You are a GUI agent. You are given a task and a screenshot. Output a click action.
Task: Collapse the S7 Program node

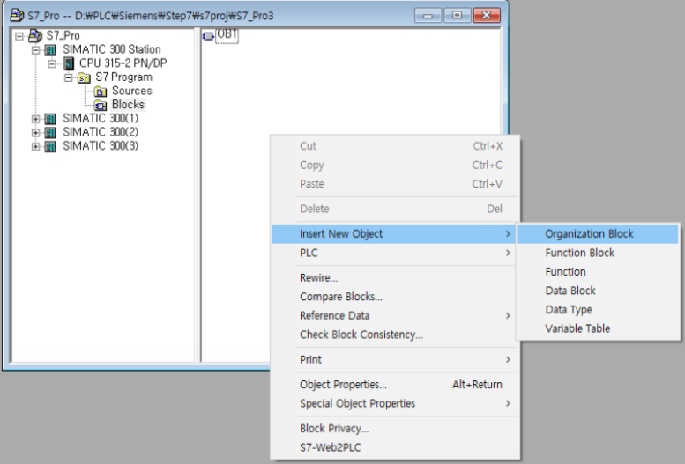69,77
